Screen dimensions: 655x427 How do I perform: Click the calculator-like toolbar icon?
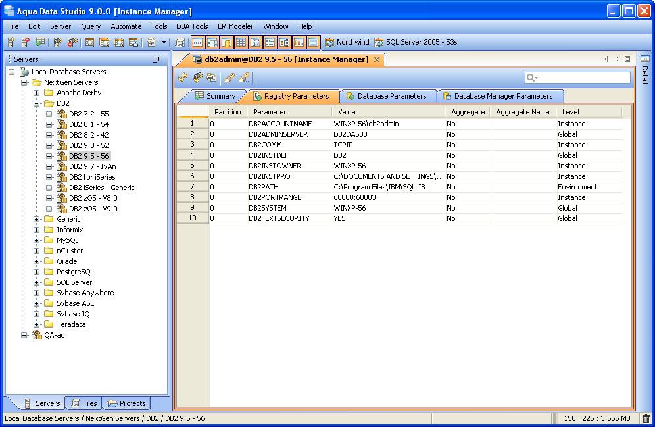pyautogui.click(x=180, y=42)
